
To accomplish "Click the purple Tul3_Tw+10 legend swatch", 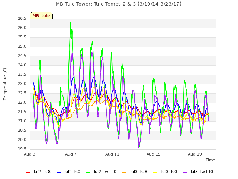I will [x=184, y=172].
